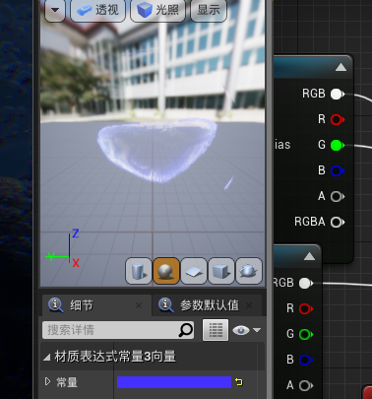
Task: Reset the constant to default with yellow arrow
Action: click(x=238, y=382)
